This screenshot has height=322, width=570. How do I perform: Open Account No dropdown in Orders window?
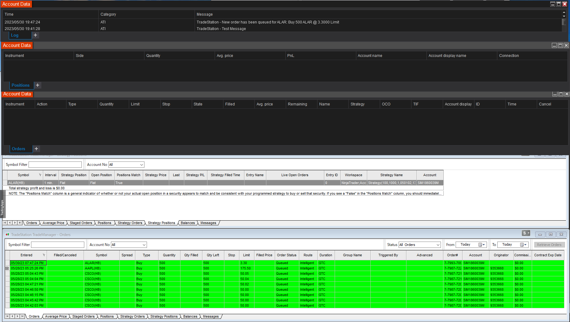click(x=144, y=245)
